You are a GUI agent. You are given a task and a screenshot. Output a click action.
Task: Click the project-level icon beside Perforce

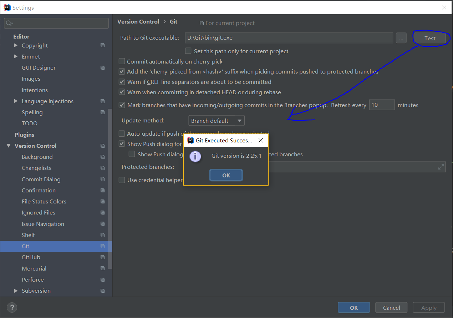(x=103, y=279)
